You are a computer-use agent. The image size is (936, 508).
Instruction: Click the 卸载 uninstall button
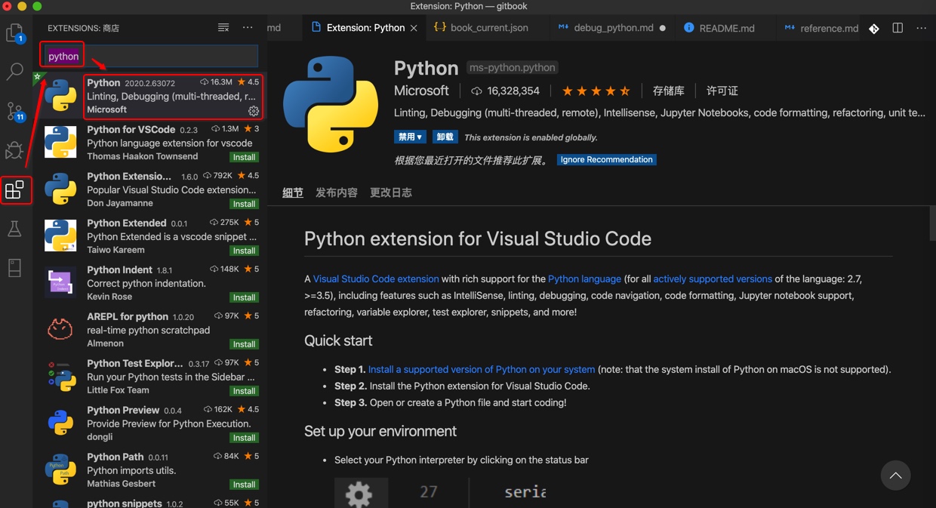pyautogui.click(x=445, y=137)
